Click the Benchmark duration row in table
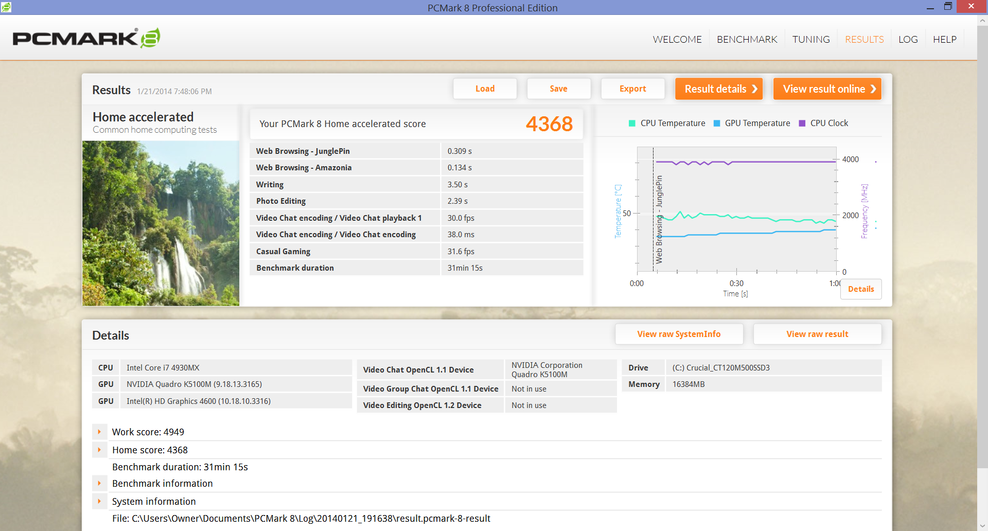The image size is (988, 531). click(x=416, y=268)
